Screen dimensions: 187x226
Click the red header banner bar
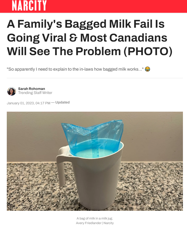pyautogui.click(x=94, y=6)
